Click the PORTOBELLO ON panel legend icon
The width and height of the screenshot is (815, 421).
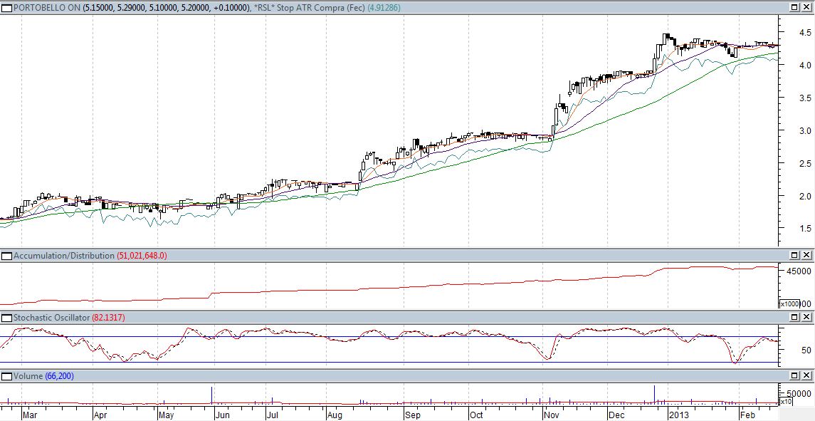(x=8, y=7)
